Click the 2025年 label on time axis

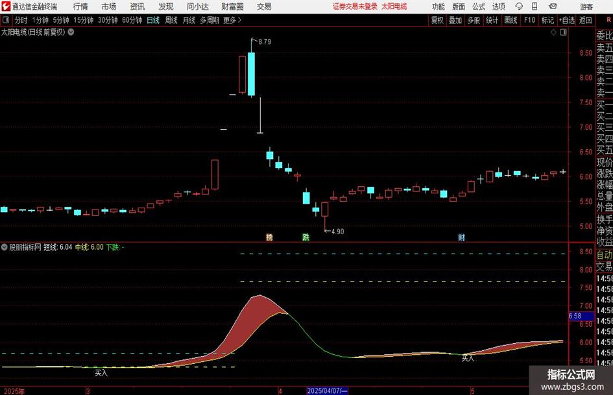[14, 391]
